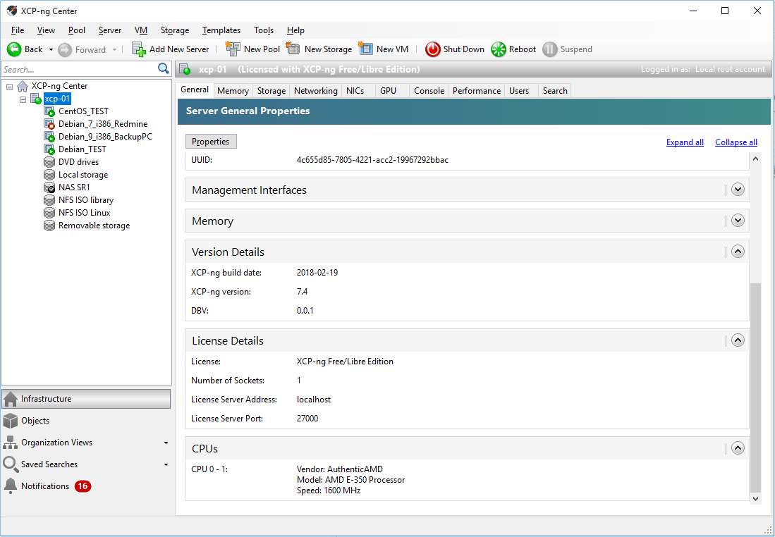Select the stopped Debian_7_i386_Redmine VM icon
775x537 pixels.
(x=49, y=124)
